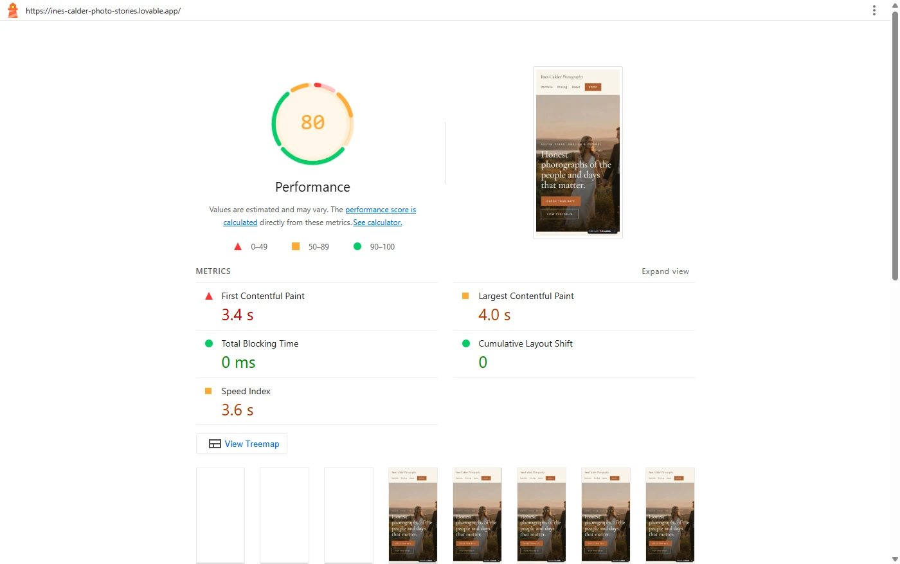The width and height of the screenshot is (900, 564).
Task: Click the Lighthouse logo icon
Action: 12,10
